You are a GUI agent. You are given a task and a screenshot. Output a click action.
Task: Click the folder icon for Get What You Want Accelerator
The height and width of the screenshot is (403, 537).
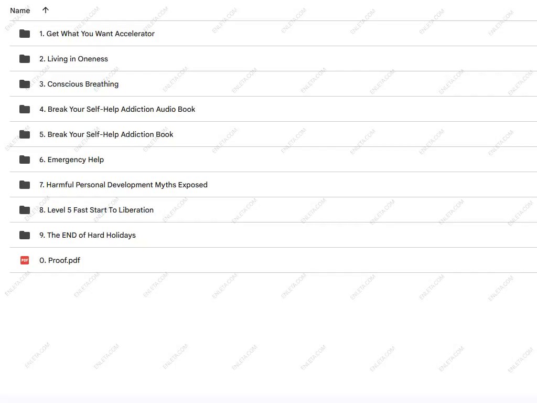pyautogui.click(x=25, y=34)
